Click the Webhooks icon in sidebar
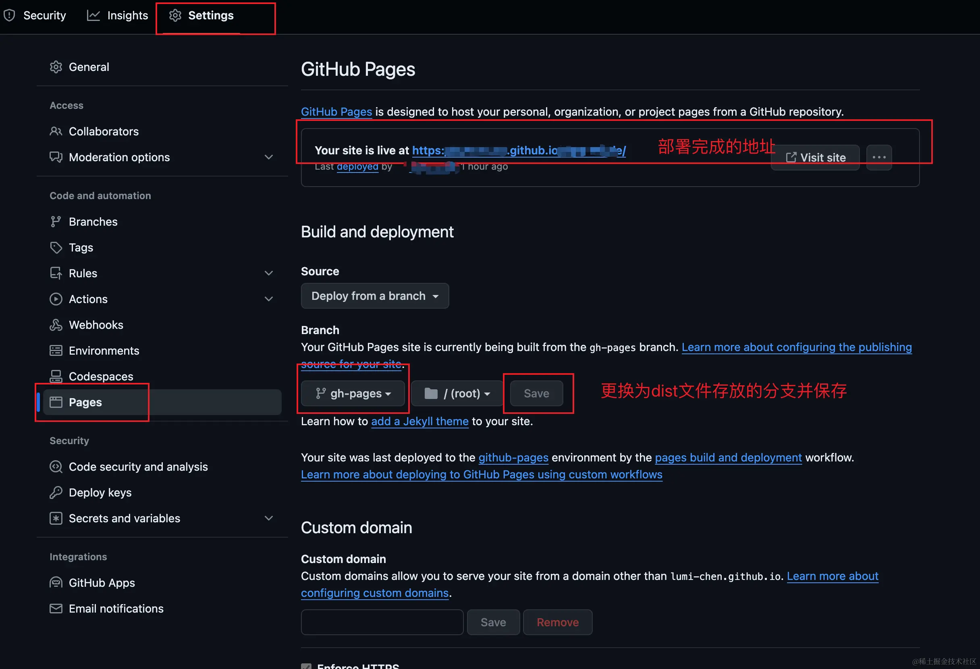Image resolution: width=980 pixels, height=669 pixels. pyautogui.click(x=56, y=325)
